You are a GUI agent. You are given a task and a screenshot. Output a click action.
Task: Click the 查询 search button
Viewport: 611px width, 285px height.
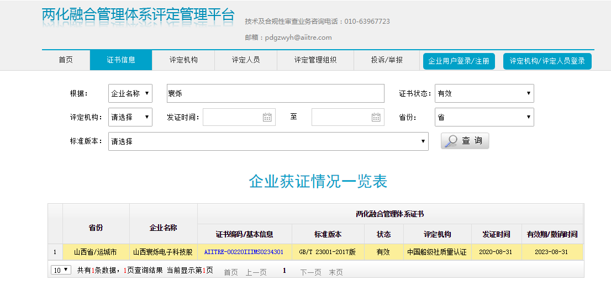point(465,141)
